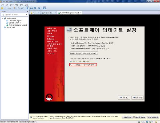Open the File menu
The height and width of the screenshot is (123, 160).
click(x=3, y=5)
